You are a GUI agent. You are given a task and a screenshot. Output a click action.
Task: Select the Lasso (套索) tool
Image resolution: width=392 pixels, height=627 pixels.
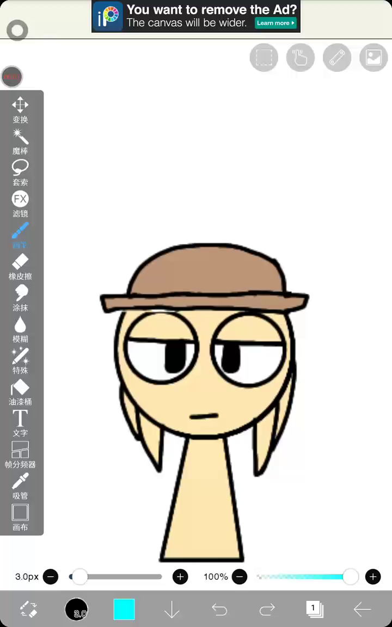pyautogui.click(x=20, y=172)
